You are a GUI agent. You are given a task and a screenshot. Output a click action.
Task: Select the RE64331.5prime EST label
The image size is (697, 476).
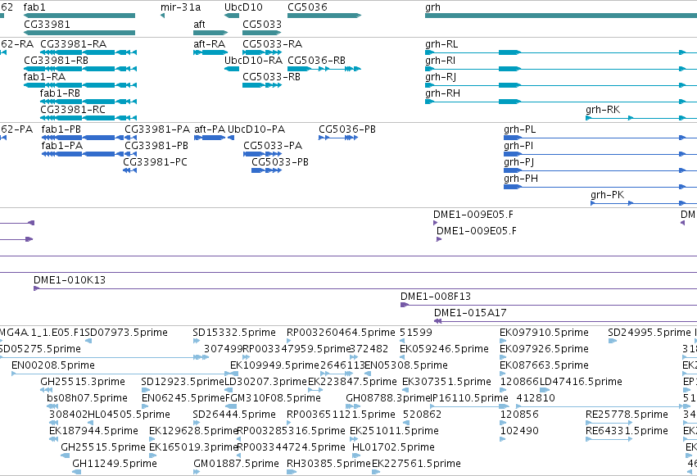pyautogui.click(x=627, y=432)
